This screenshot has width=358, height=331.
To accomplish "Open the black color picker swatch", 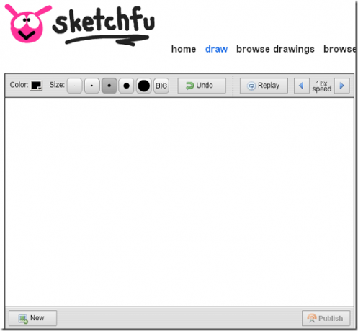I will coord(36,86).
